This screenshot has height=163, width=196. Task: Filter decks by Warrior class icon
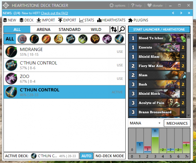[x=119, y=39]
